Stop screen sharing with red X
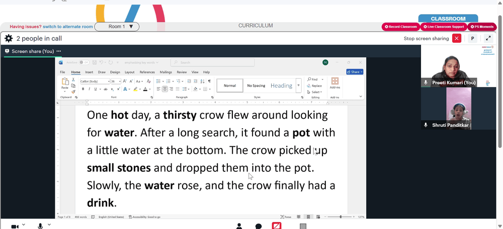Viewport: 503px width, 229px height. click(x=457, y=38)
